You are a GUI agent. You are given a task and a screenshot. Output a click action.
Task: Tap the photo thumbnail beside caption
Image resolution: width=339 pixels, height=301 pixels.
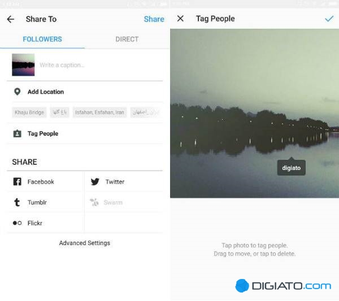23,65
